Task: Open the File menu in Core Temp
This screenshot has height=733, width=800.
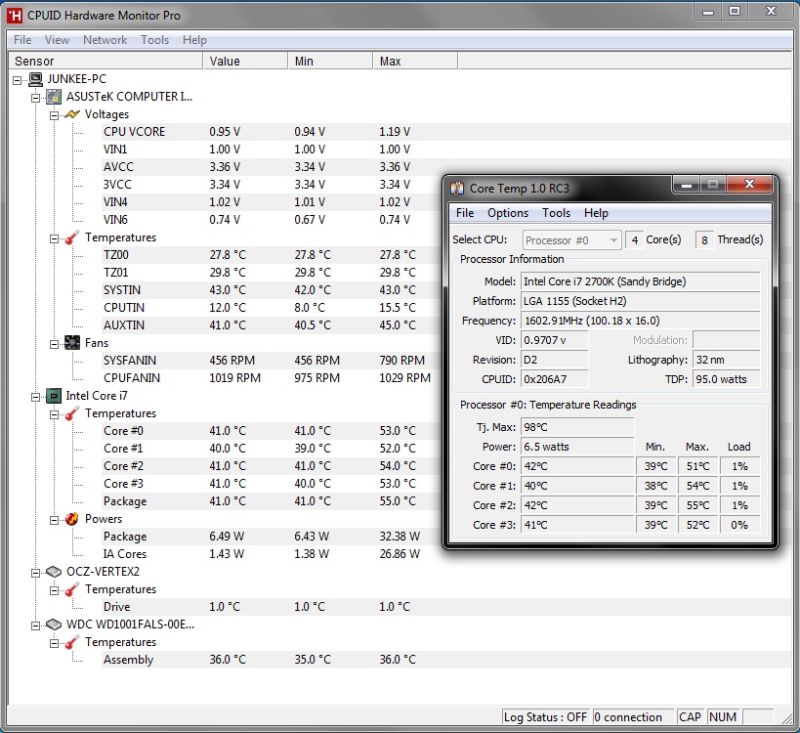Action: point(465,213)
